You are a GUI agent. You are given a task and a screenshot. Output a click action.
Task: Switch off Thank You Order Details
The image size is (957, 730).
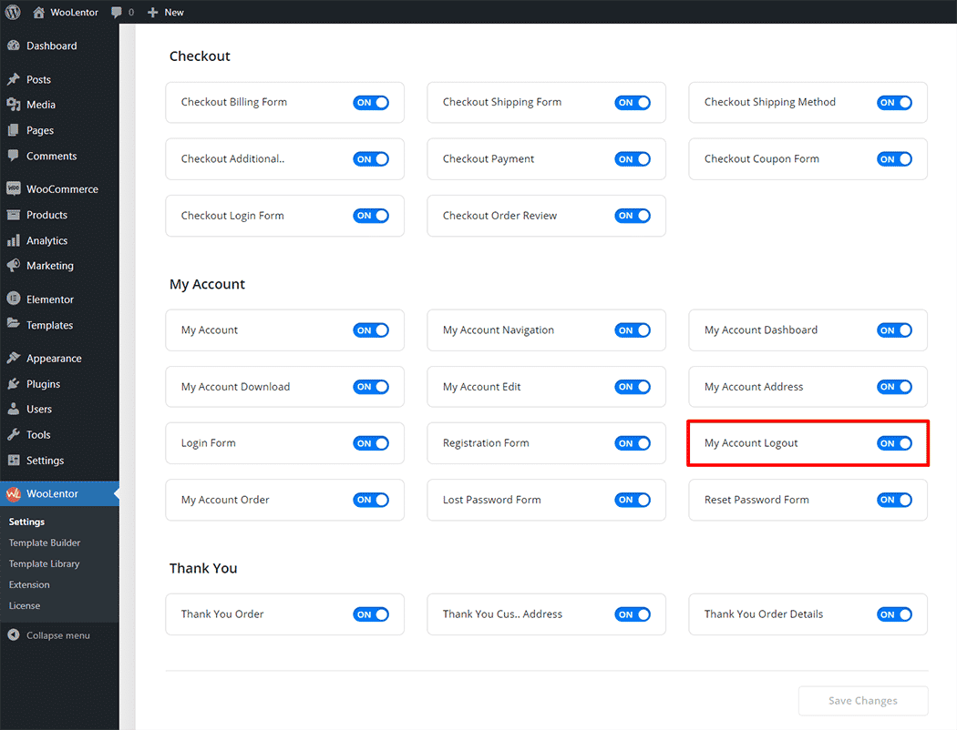(894, 614)
